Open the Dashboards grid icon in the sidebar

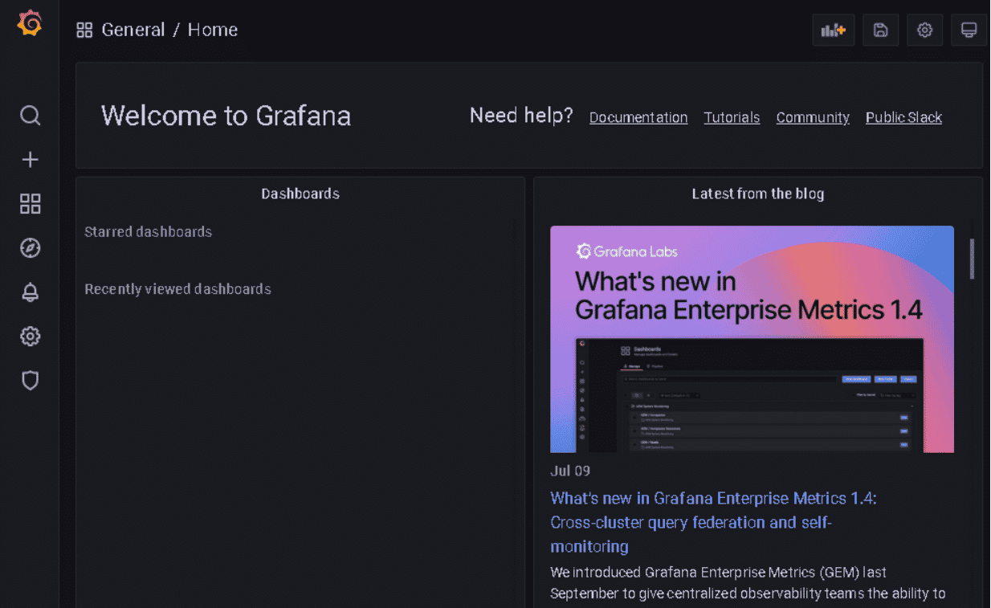point(30,204)
